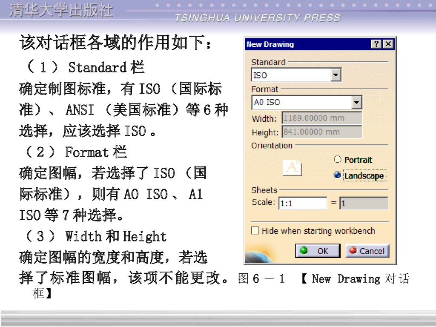The image size is (436, 327).
Task: Expand the Format dropdown arrow
Action: click(x=356, y=102)
